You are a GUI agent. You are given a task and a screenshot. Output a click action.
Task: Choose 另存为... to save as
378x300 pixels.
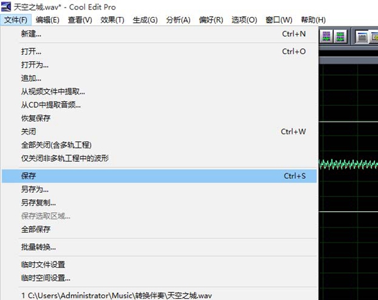pos(159,189)
